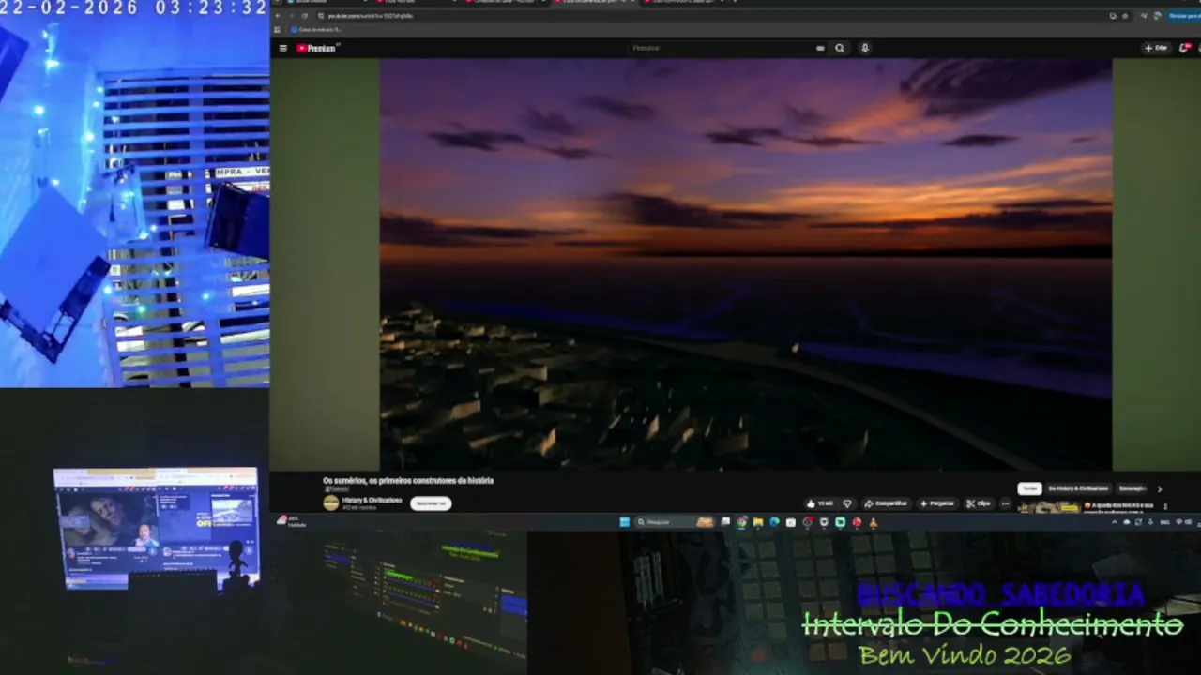1201x675 pixels.
Task: Like the video with thumbs-up button
Action: point(819,503)
